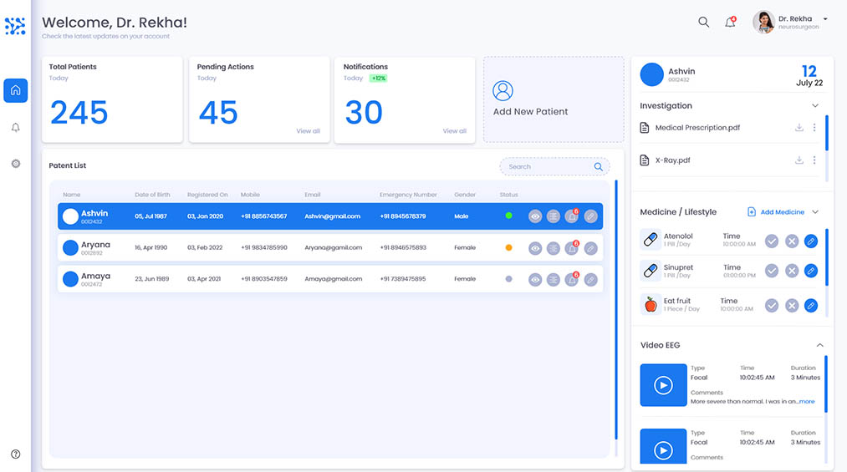Image resolution: width=847 pixels, height=472 pixels.
Task: Play the first Video EEG recording
Action: coord(663,385)
